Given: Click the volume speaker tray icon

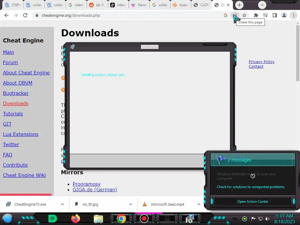Looking at the screenshot, I should [267, 219].
